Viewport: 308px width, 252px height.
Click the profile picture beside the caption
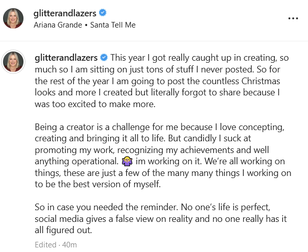(13, 62)
